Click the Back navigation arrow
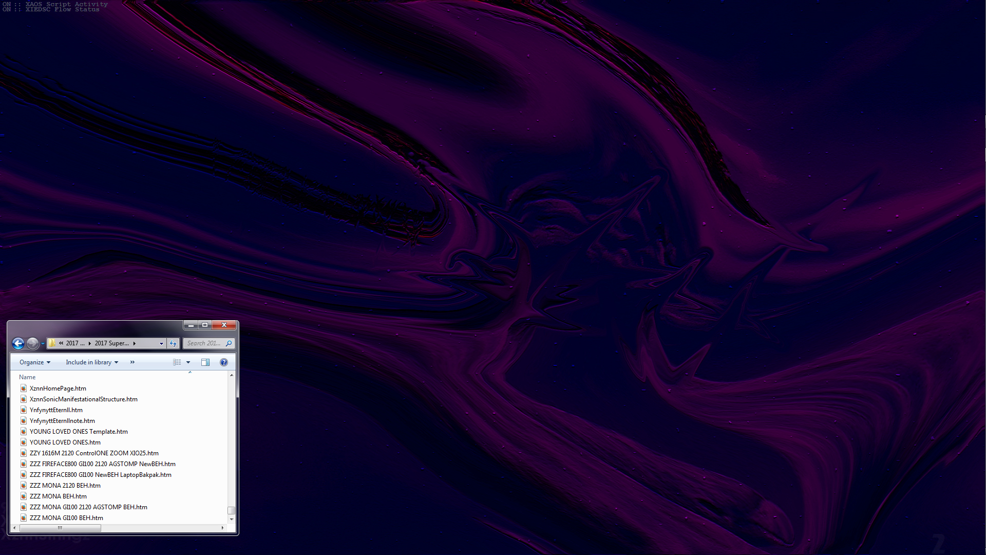Screen dimensions: 986x555 pos(18,343)
